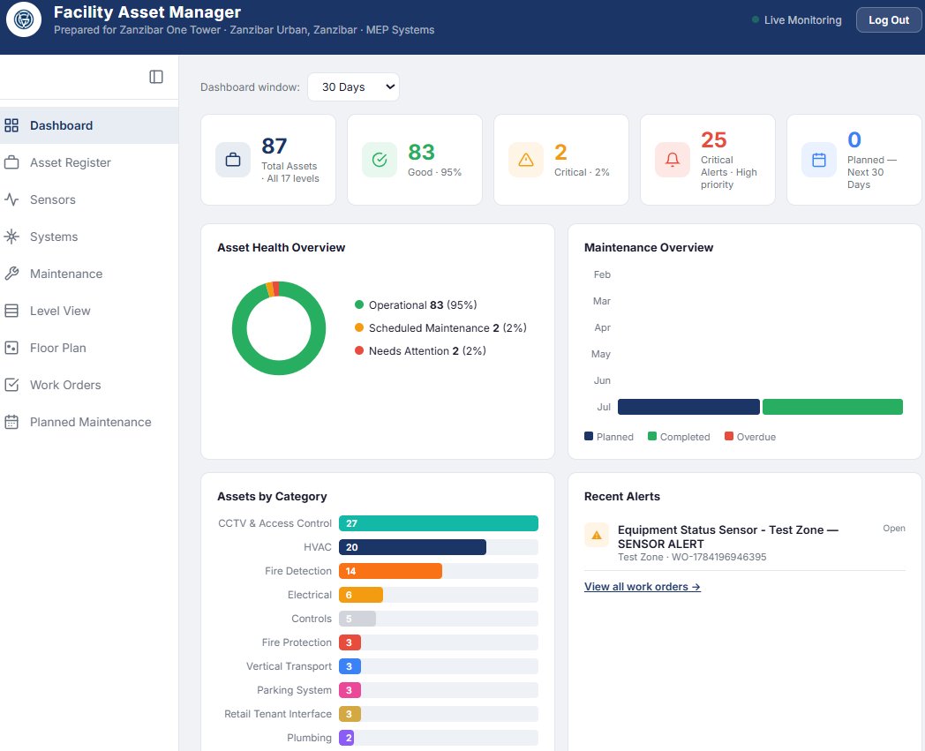This screenshot has width=925, height=751.
Task: Click the Live Monitoring text
Action: [x=803, y=19]
